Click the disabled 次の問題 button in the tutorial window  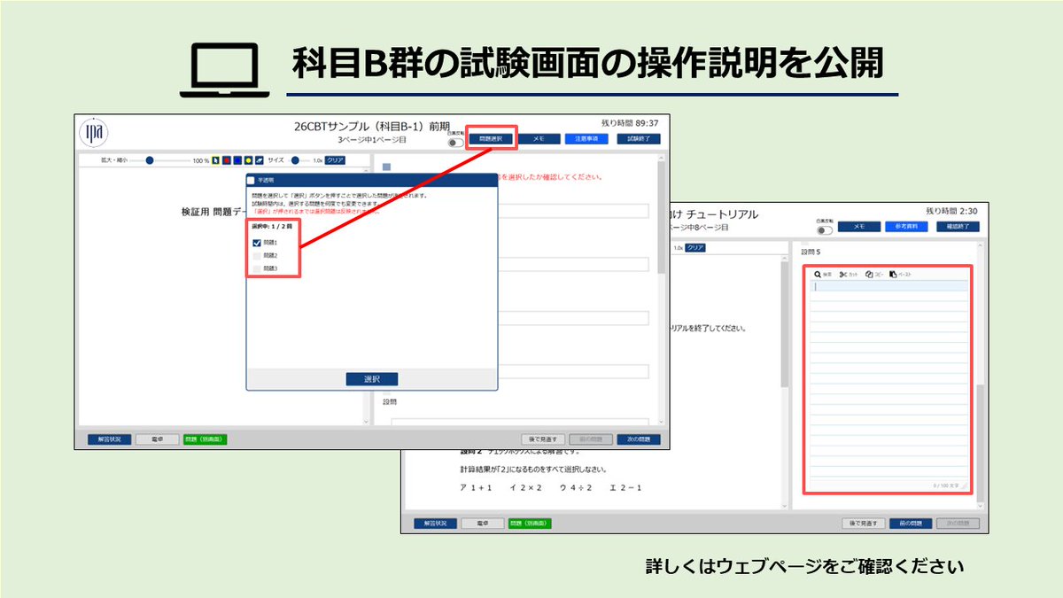click(x=958, y=524)
